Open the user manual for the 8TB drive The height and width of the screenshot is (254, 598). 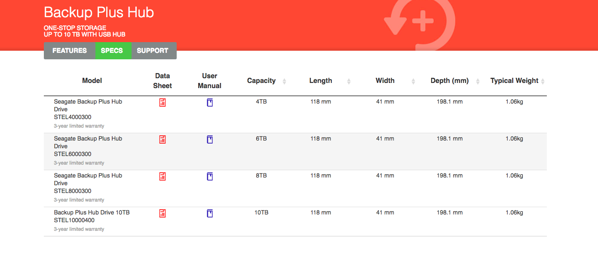pyautogui.click(x=210, y=177)
